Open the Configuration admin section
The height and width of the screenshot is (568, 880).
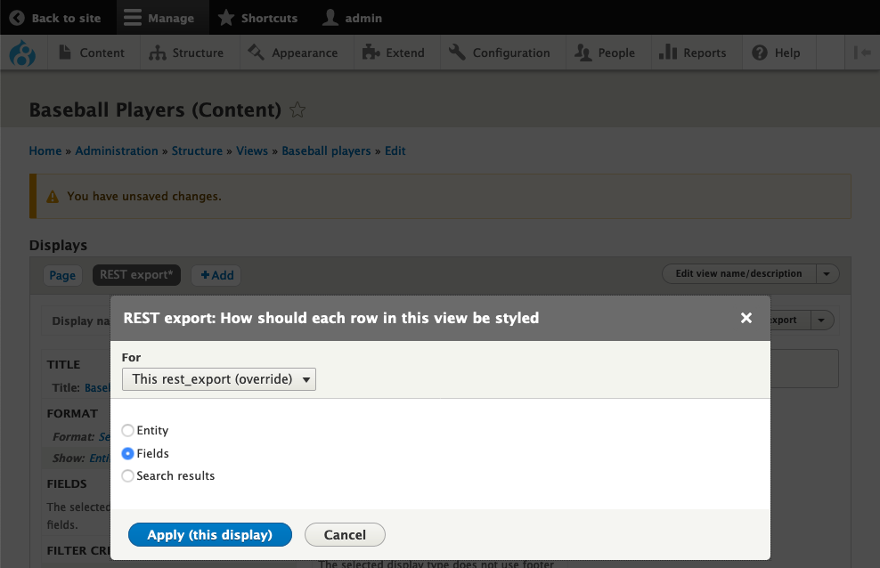pyautogui.click(x=501, y=53)
